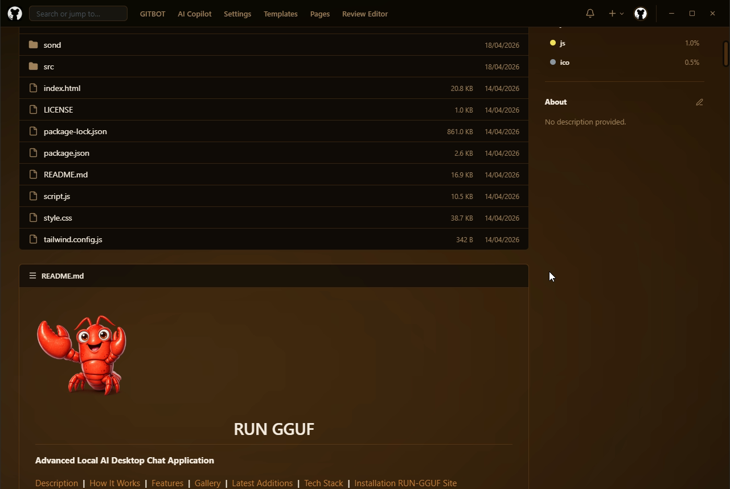Open the notifications bell
The image size is (730, 489).
[x=590, y=14]
